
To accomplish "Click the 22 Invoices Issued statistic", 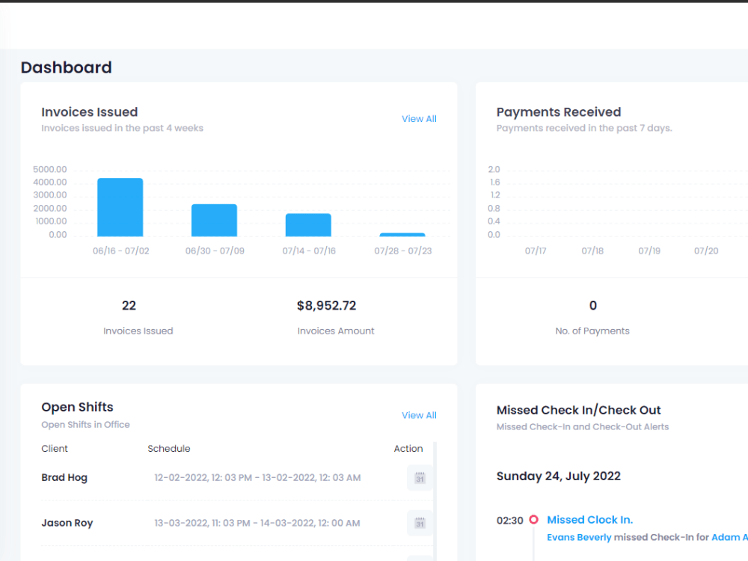I will point(129,305).
